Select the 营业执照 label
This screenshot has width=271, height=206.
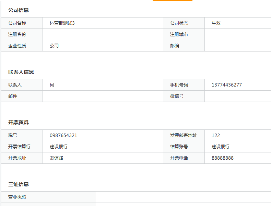(17, 197)
